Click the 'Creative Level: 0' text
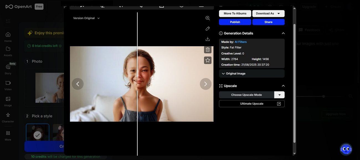The image size is (360, 160). (x=233, y=53)
